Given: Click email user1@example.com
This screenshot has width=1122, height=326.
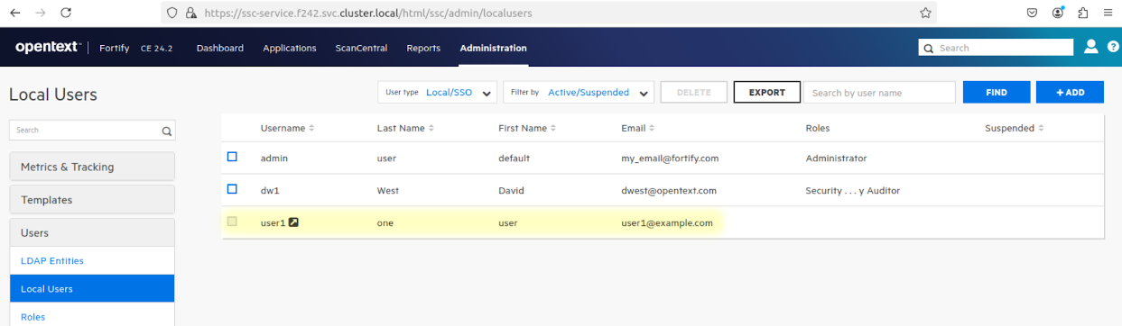Looking at the screenshot, I should click(667, 223).
